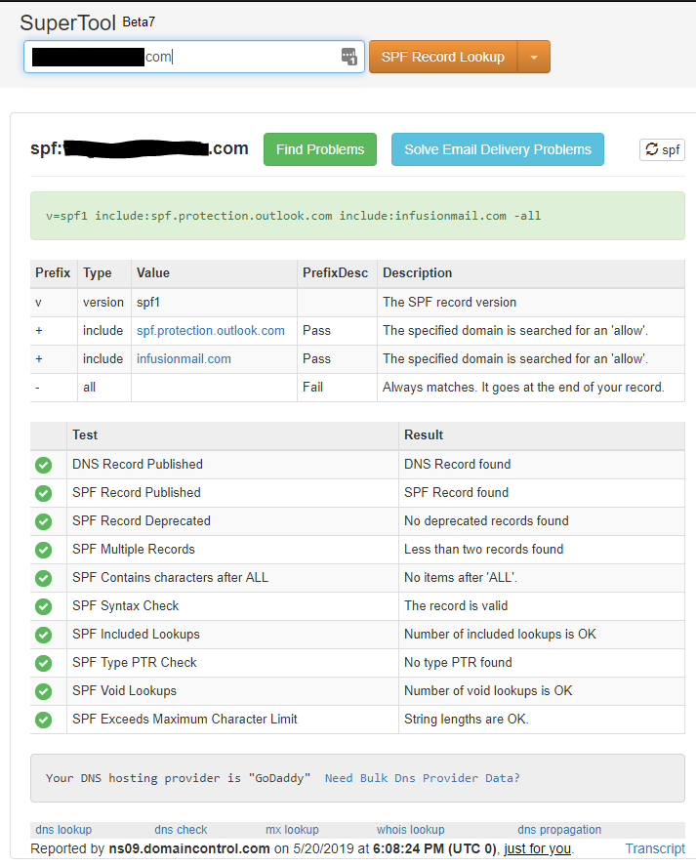Viewport: 696px width, 866px height.
Task: Click 'No type PTR found' result
Action: [458, 662]
